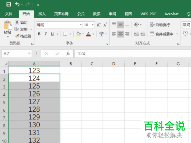191x143 pixels.
Task: Click the fx insert function icon
Action: (68, 54)
